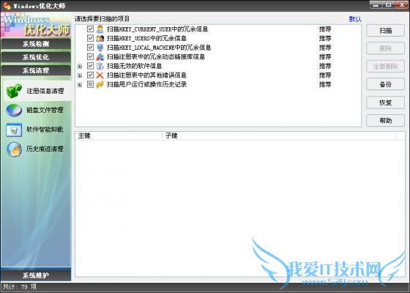Image resolution: width=410 pixels, height=293 pixels.
Task: Toggle checkbox for 扫描注册表中的其他错误信息
Action: 90,75
